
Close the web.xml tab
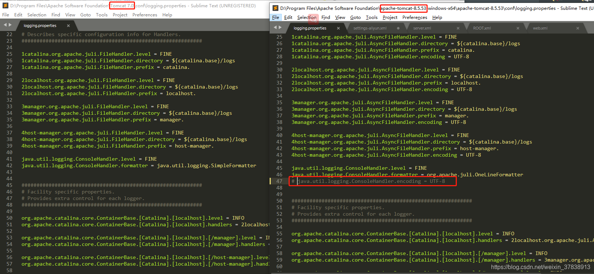coord(578,28)
